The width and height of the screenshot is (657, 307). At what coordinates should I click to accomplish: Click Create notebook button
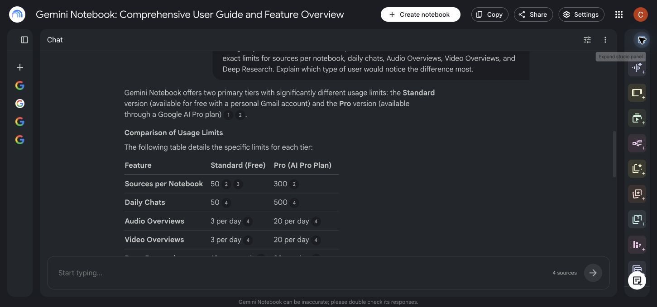pyautogui.click(x=421, y=14)
